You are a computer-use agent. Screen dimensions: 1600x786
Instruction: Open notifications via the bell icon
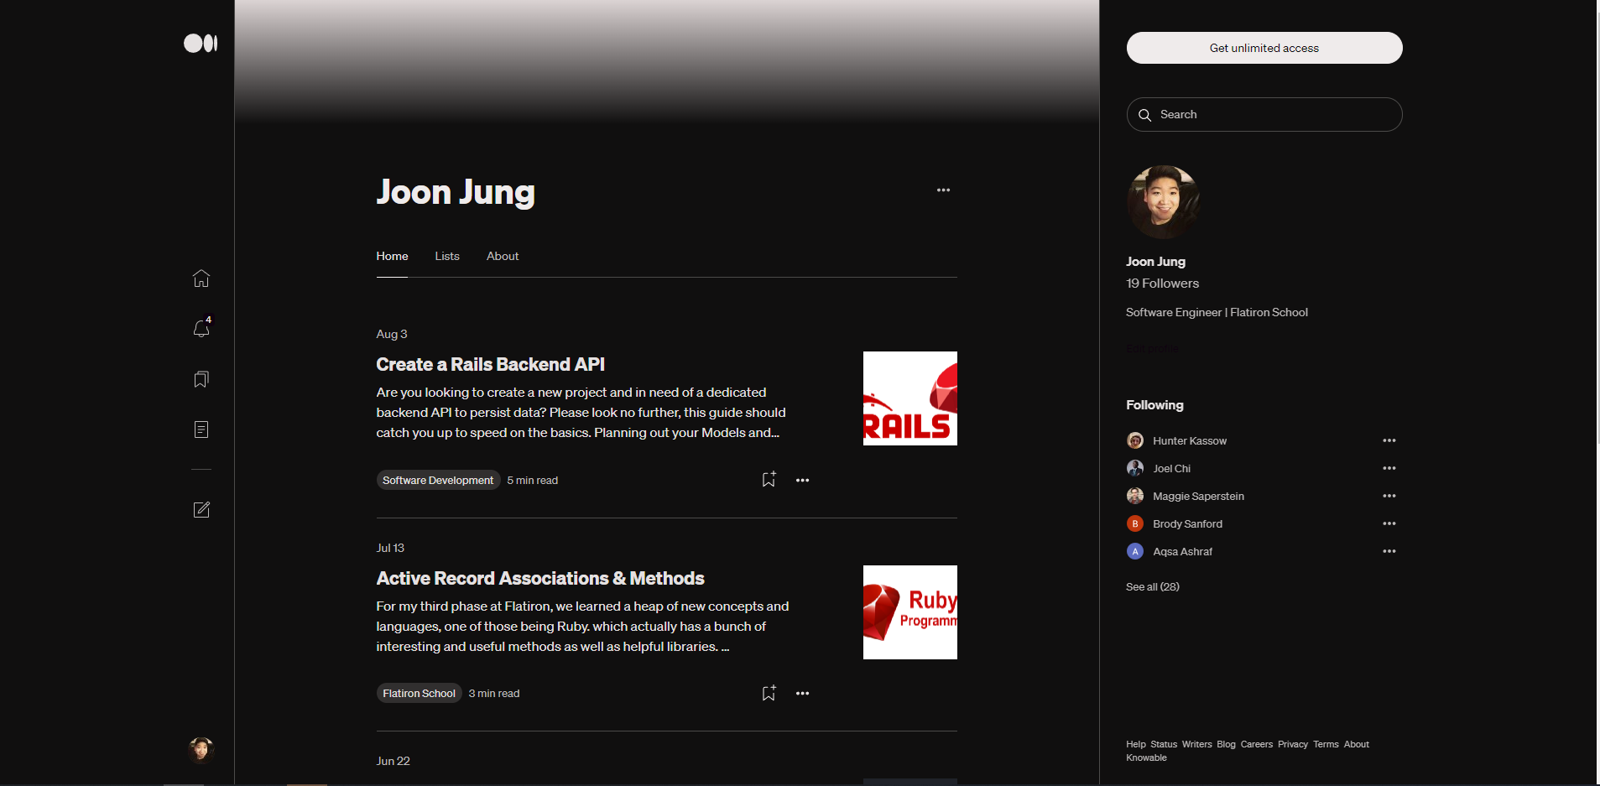201,329
